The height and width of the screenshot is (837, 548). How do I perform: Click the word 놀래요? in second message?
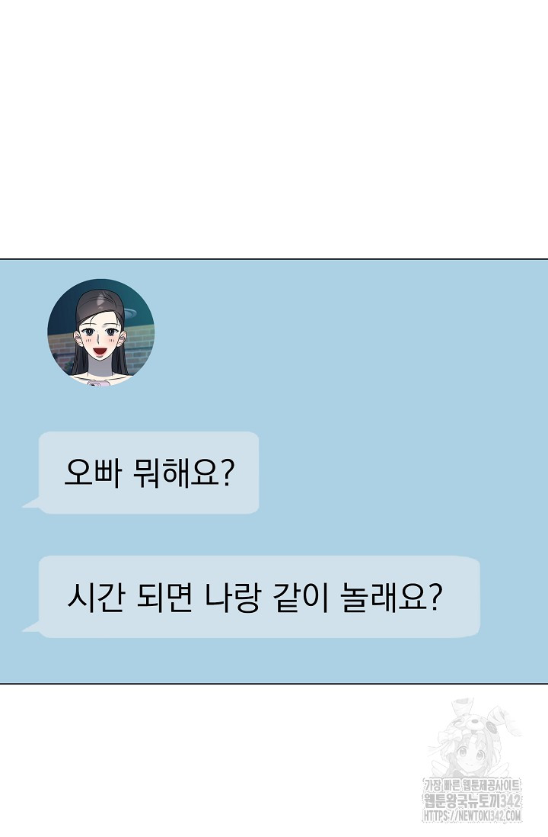point(391,597)
